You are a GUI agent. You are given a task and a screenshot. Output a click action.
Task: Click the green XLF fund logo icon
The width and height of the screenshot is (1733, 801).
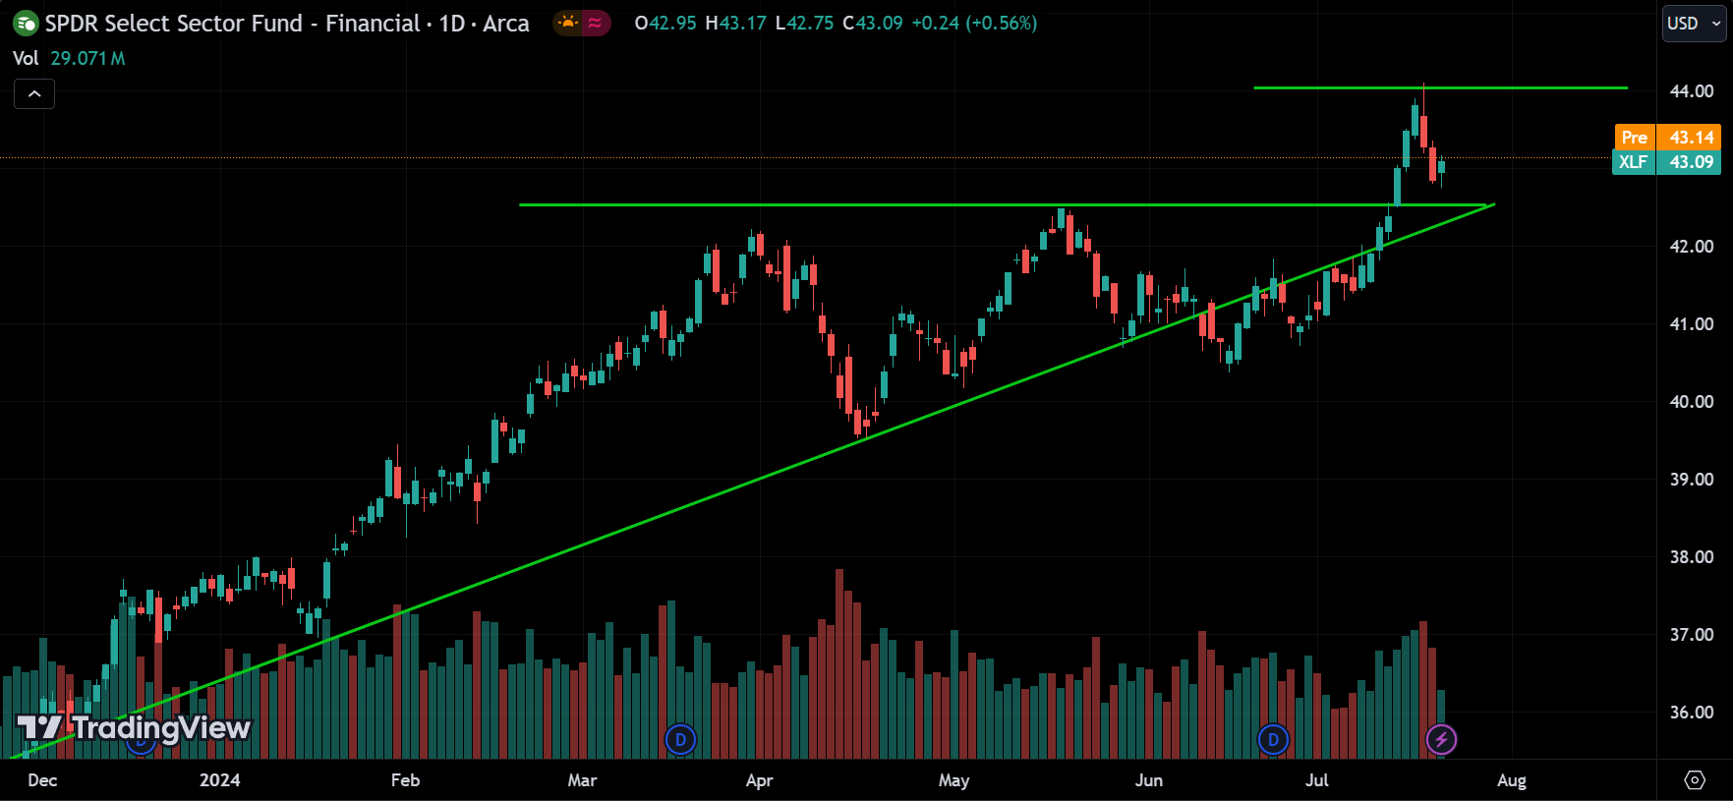26,23
